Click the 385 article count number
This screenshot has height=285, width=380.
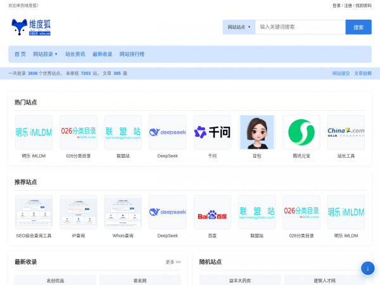(117, 73)
